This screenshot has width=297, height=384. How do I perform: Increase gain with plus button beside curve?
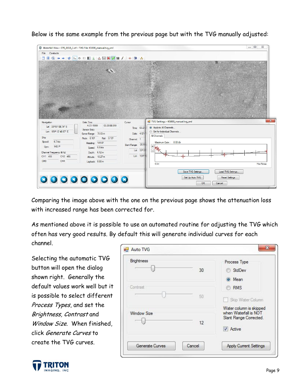153,146
